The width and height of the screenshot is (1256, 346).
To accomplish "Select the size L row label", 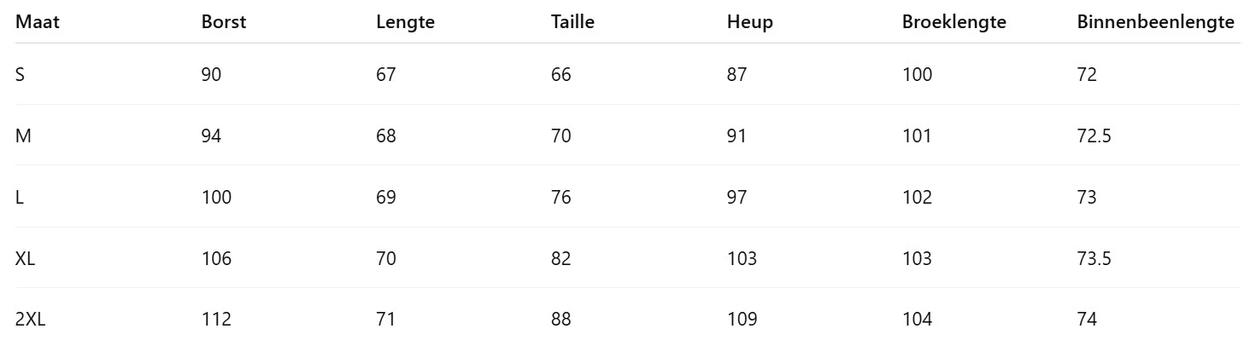I will pyautogui.click(x=20, y=198).
